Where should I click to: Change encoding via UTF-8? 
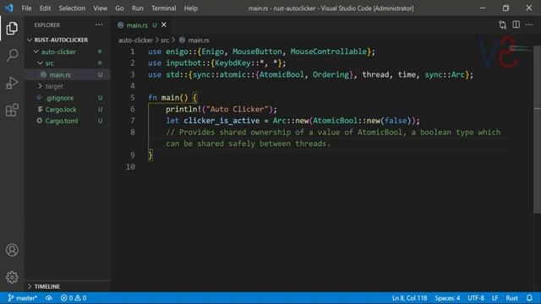coord(476,298)
